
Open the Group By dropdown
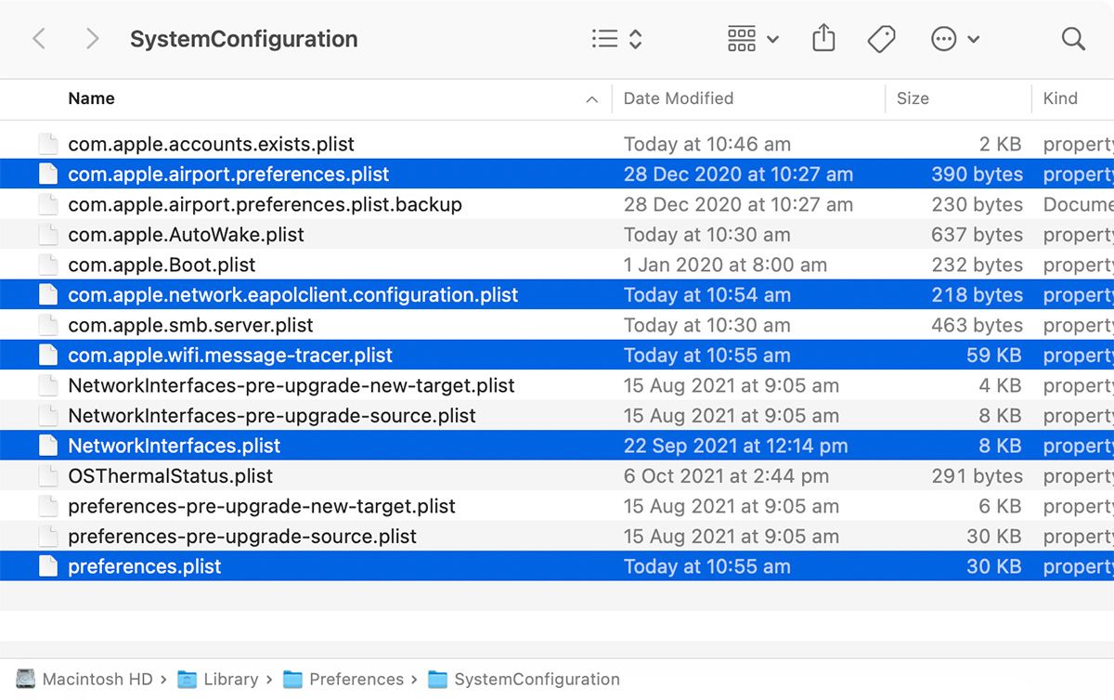[x=753, y=39]
